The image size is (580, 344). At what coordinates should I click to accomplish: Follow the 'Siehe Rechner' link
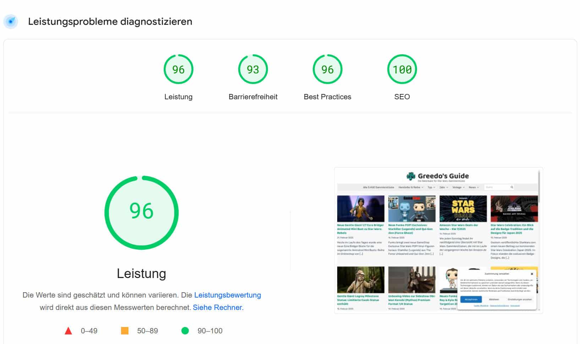click(217, 307)
